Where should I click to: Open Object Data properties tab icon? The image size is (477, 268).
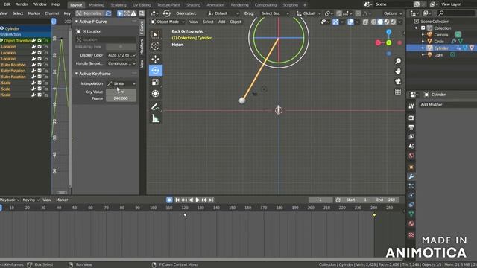pyautogui.click(x=411, y=214)
